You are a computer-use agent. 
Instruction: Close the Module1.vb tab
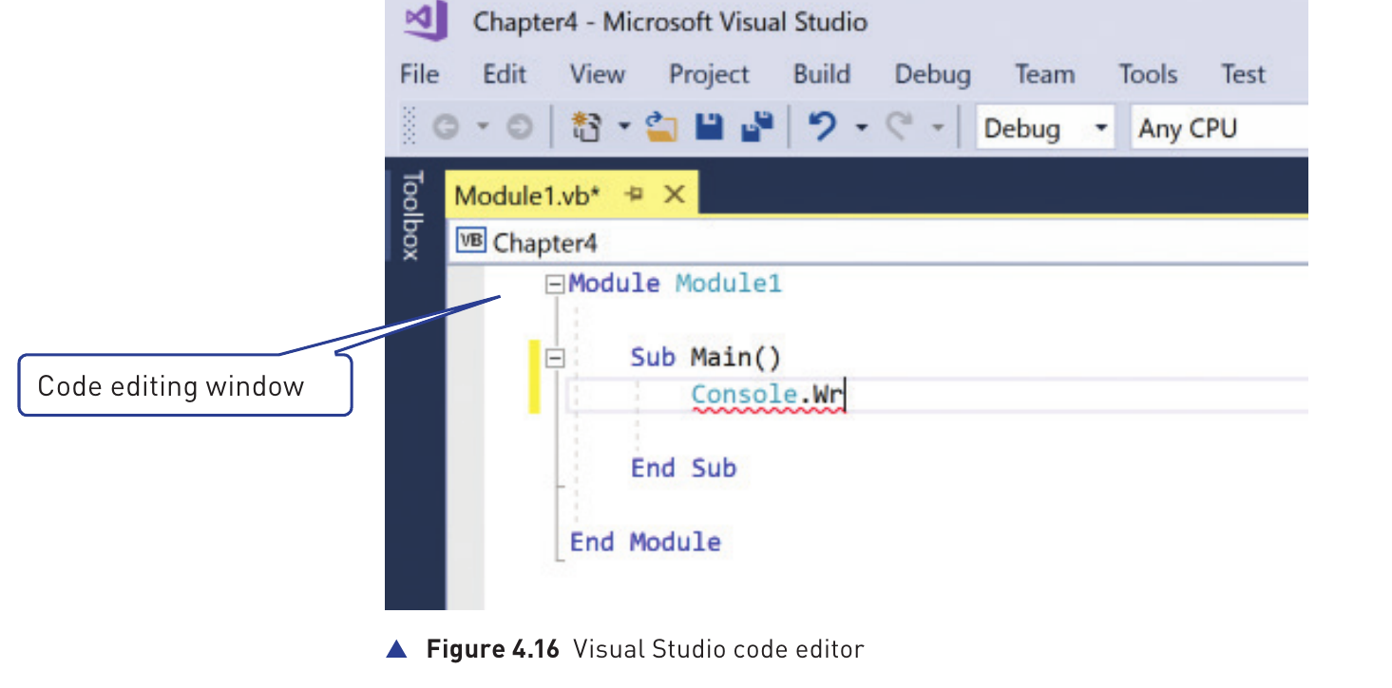674,195
